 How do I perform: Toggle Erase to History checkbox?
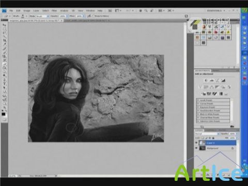tap(94, 16)
